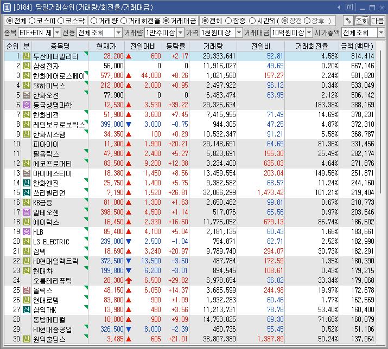Click the 거래량 column header
Image resolution: width=388 pixels, height=349 pixels.
pos(213,46)
